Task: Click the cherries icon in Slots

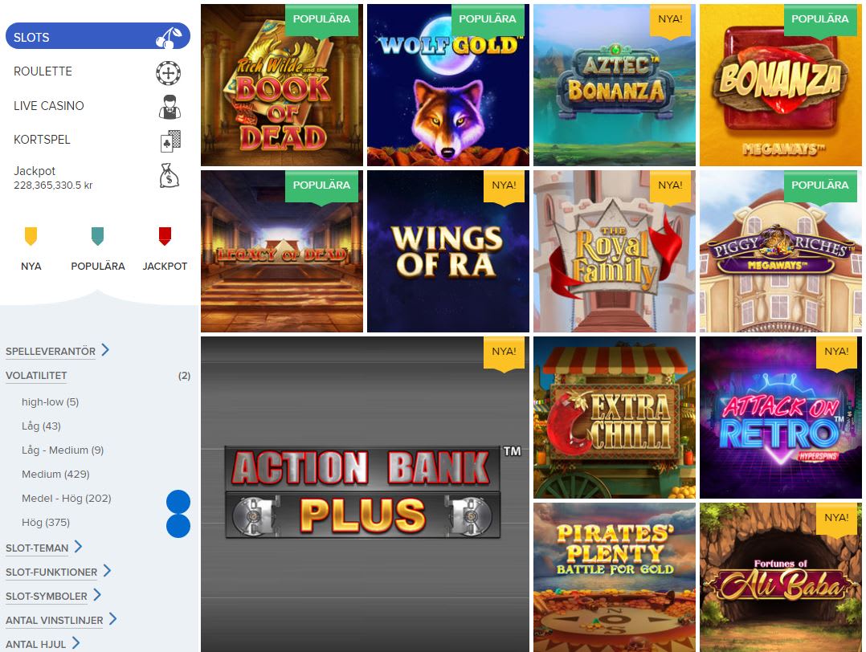Action: pyautogui.click(x=169, y=38)
